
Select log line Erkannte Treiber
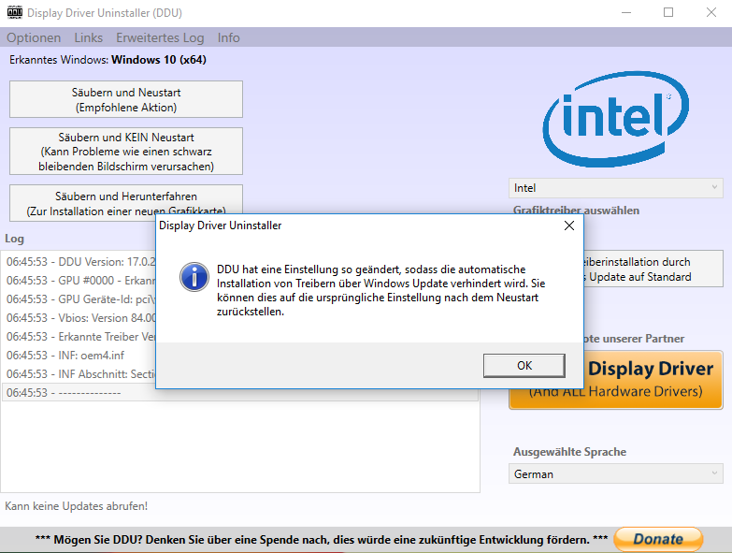80,336
